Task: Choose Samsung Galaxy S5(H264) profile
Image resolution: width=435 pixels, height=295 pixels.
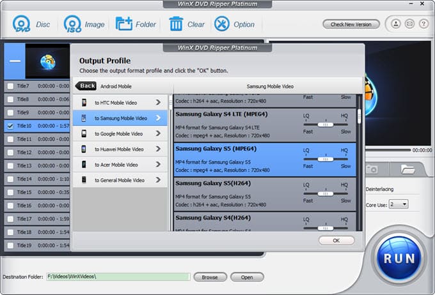Action: (x=265, y=194)
